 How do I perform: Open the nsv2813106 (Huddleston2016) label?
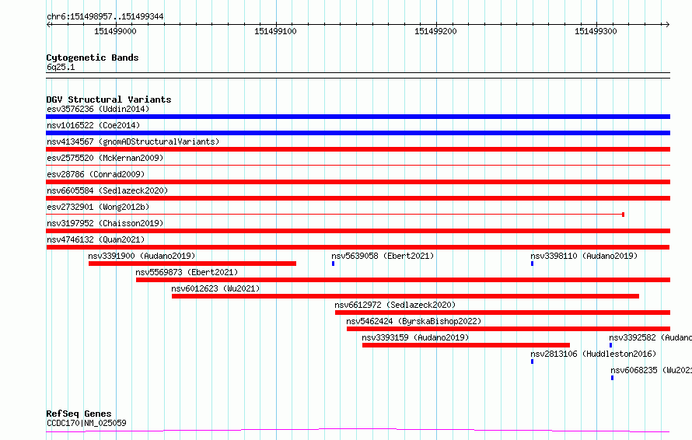pyautogui.click(x=593, y=354)
